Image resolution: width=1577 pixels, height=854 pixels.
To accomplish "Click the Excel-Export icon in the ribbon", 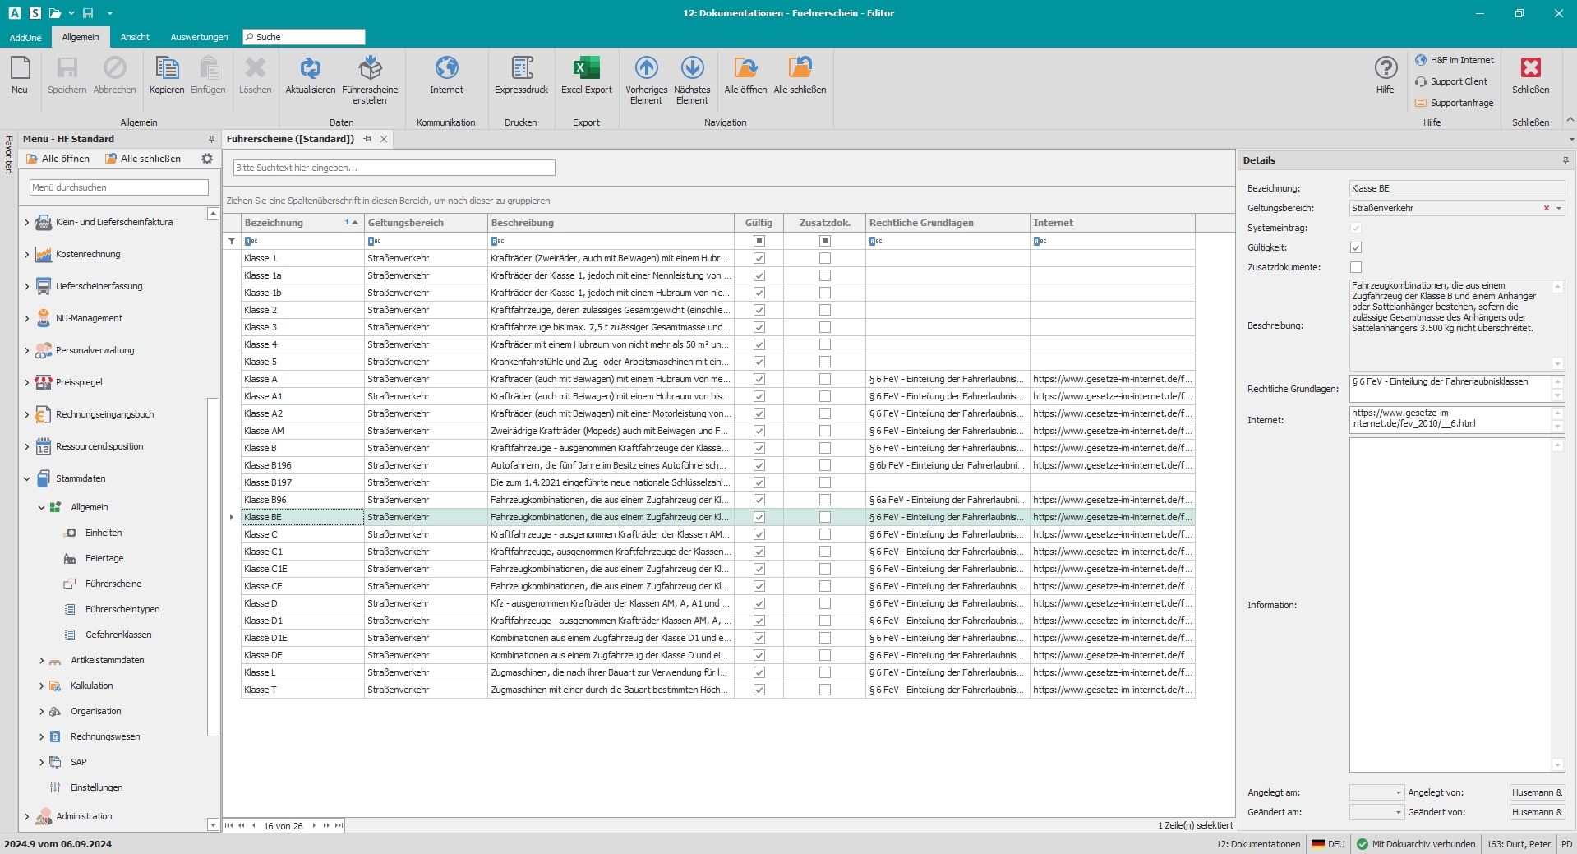I will (586, 68).
